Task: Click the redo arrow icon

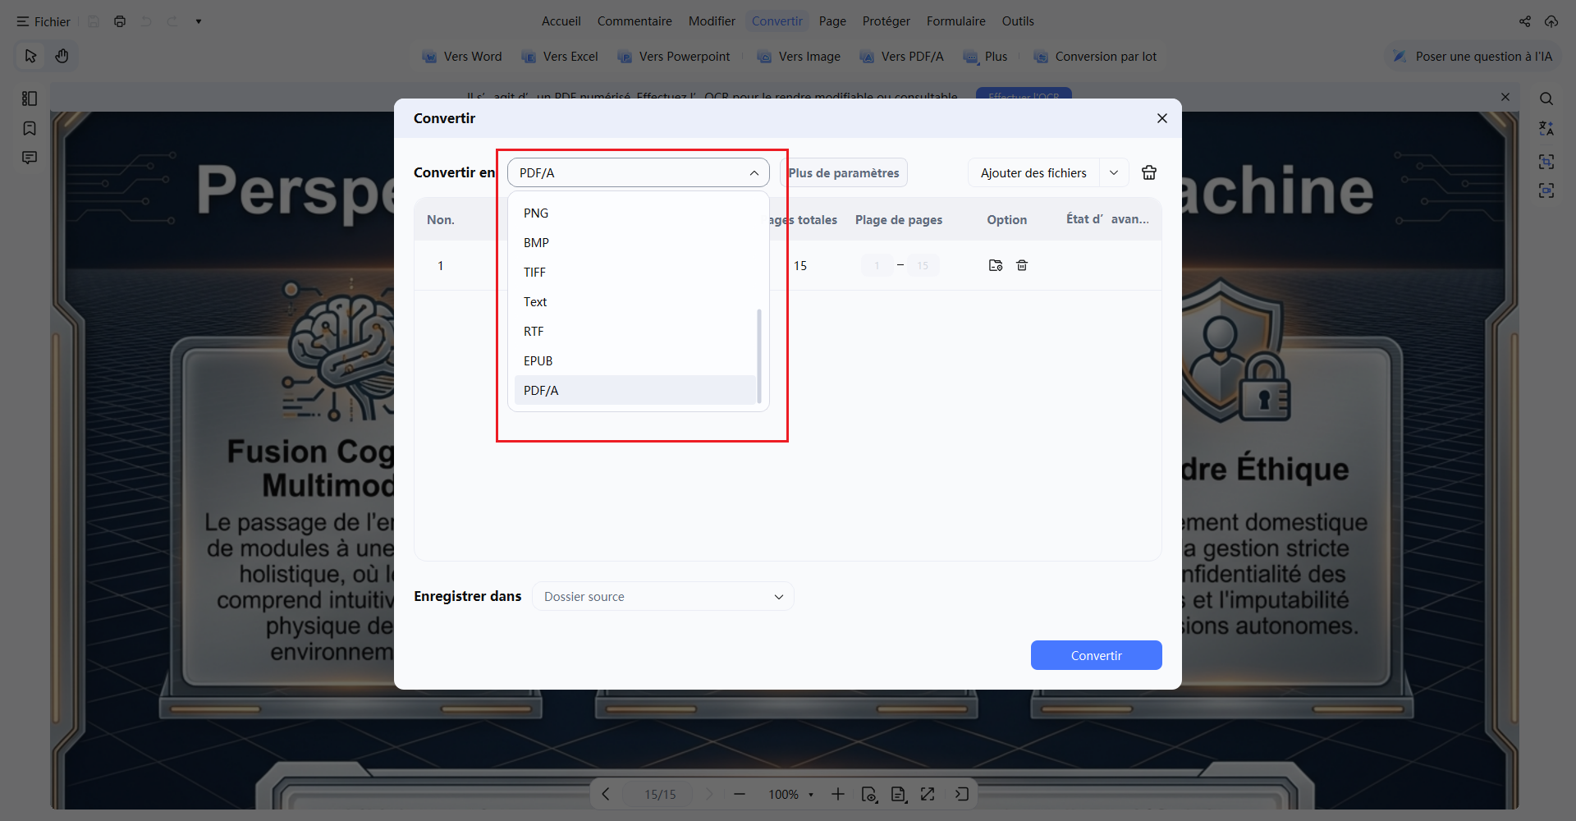Action: [x=172, y=21]
